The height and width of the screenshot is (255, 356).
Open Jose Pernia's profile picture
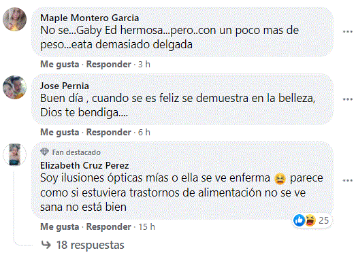pos(14,87)
